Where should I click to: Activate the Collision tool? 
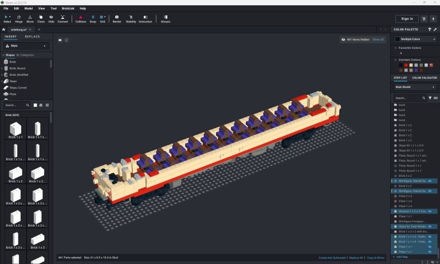pyautogui.click(x=81, y=18)
